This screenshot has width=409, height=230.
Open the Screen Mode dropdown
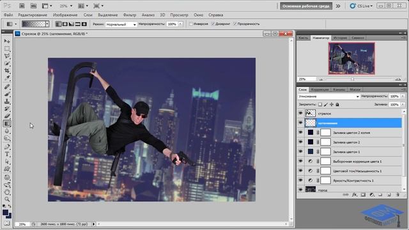coord(98,6)
